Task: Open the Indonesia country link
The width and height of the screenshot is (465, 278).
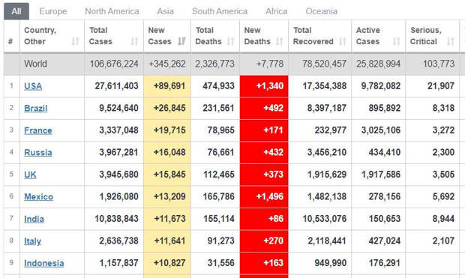Action: (x=44, y=263)
